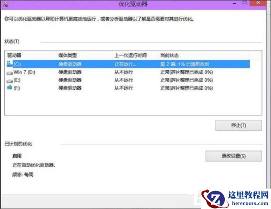Sort by 媒体类型 column header

(x=68, y=56)
